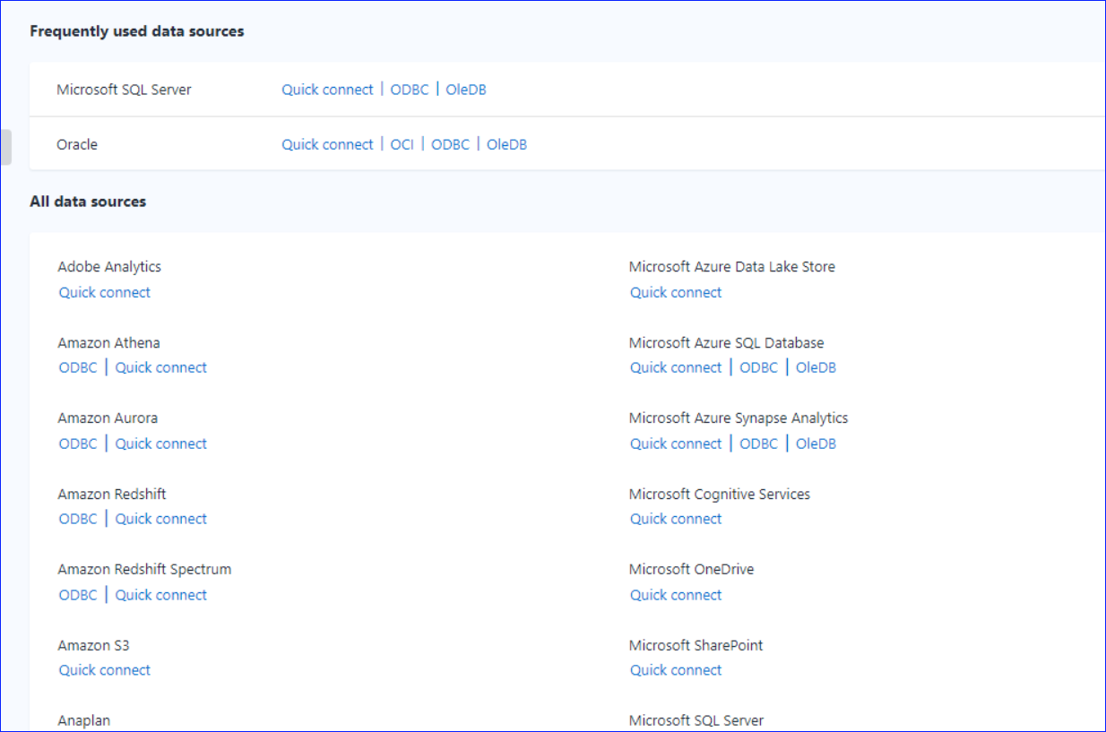Viewport: 1106px width, 732px height.
Task: Quick connect to Microsoft SharePoint
Action: (675, 670)
